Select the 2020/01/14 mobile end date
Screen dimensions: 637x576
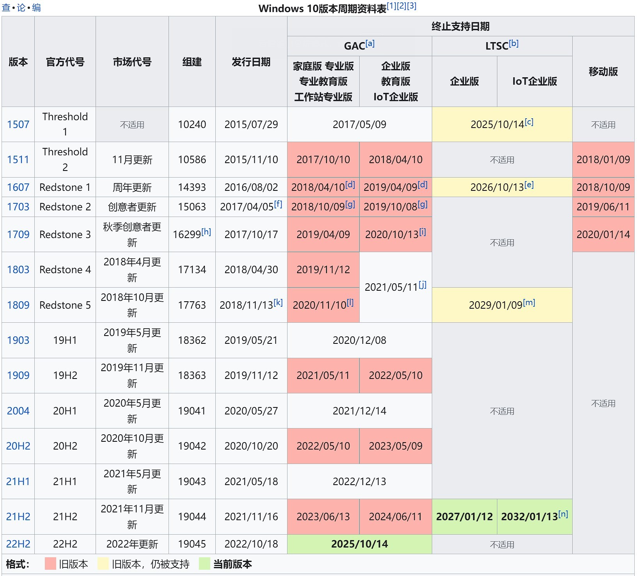tap(603, 235)
